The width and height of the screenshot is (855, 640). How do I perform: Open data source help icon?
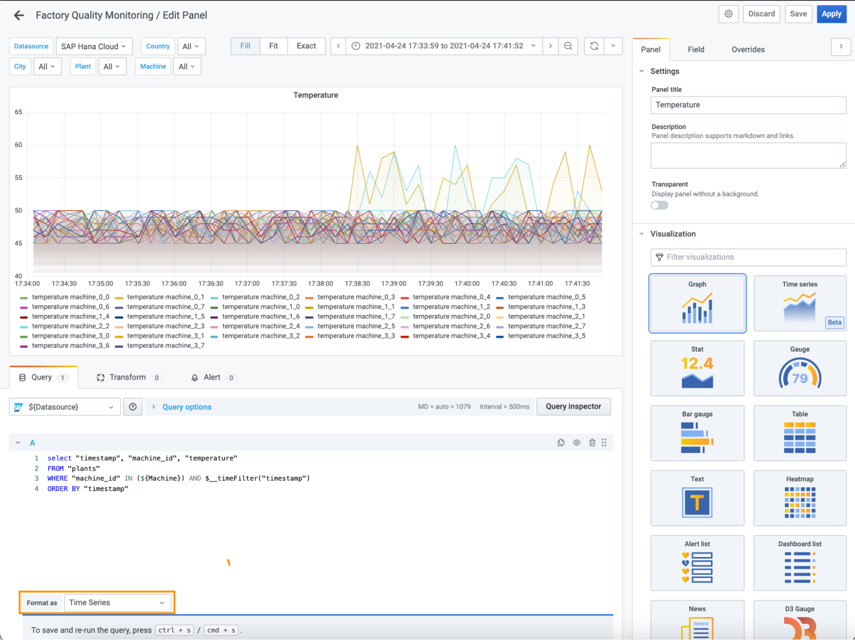[133, 407]
